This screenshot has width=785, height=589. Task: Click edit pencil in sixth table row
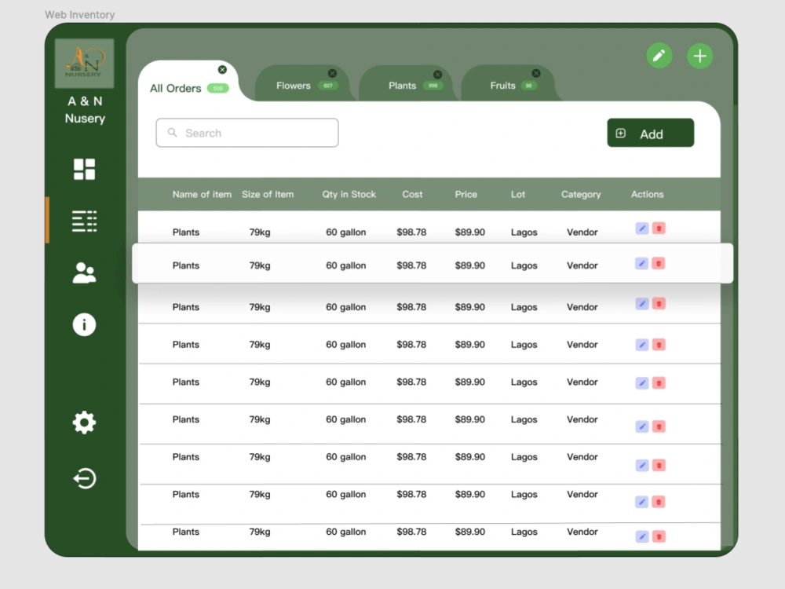click(x=642, y=426)
